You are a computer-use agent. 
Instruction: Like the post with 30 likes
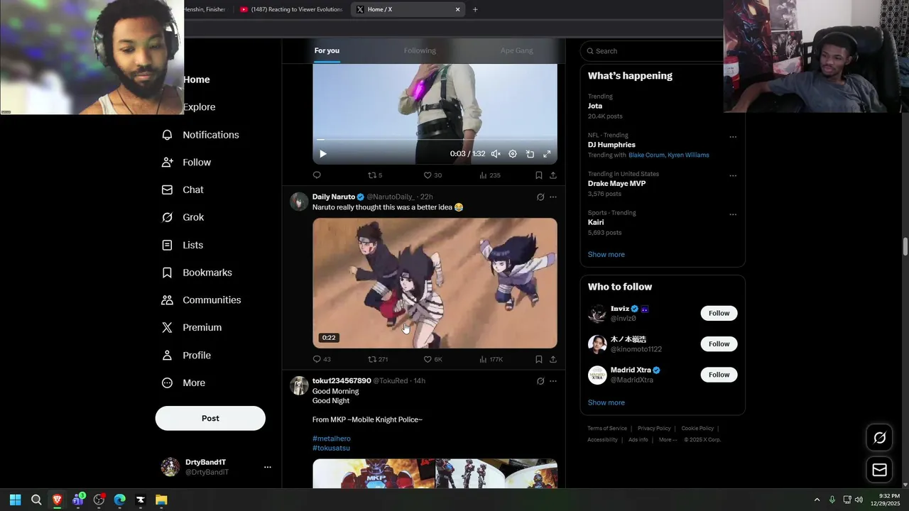(x=432, y=175)
